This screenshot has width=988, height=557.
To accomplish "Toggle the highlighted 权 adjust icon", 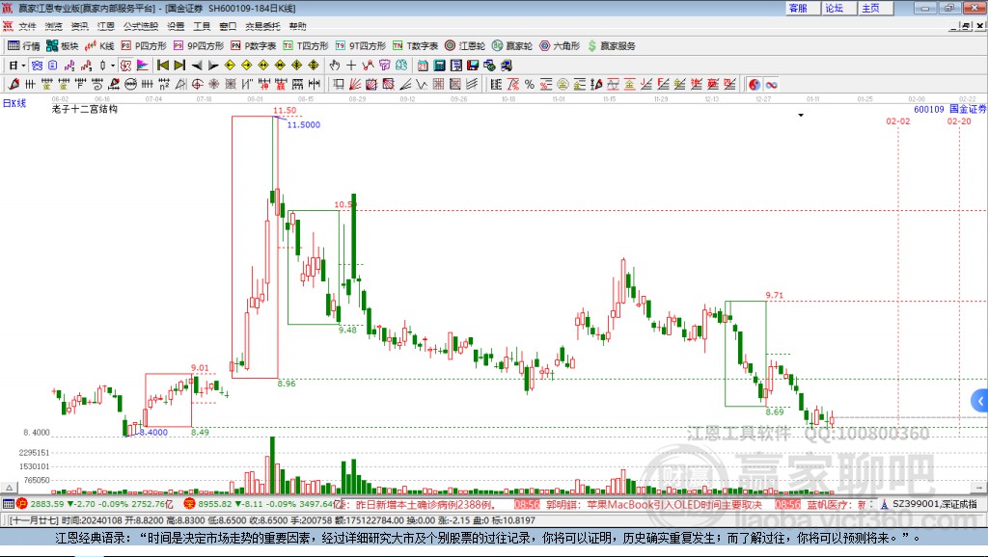I will [125, 66].
